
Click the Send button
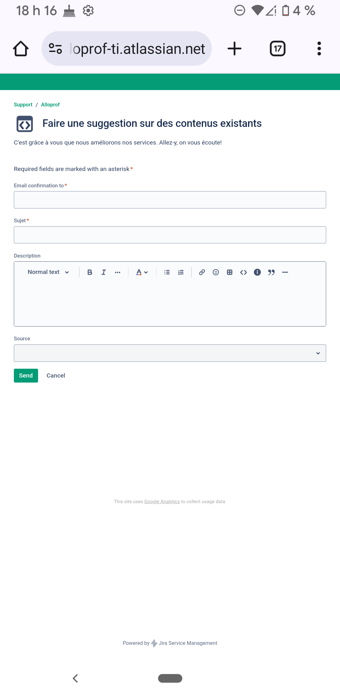26,376
